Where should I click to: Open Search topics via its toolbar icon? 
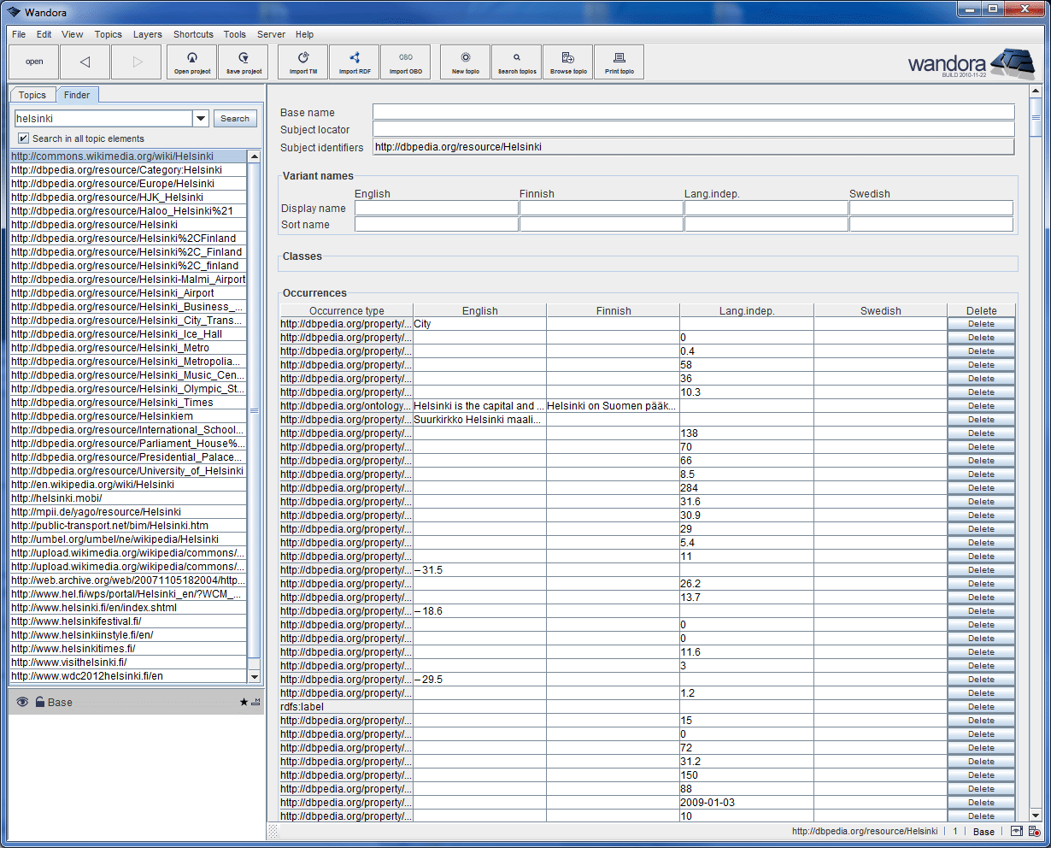coord(516,62)
